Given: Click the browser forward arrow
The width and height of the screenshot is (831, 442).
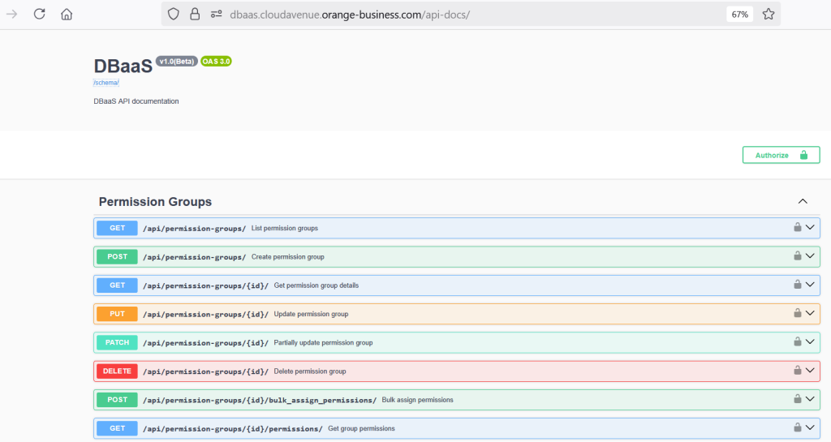Looking at the screenshot, I should click(x=12, y=14).
